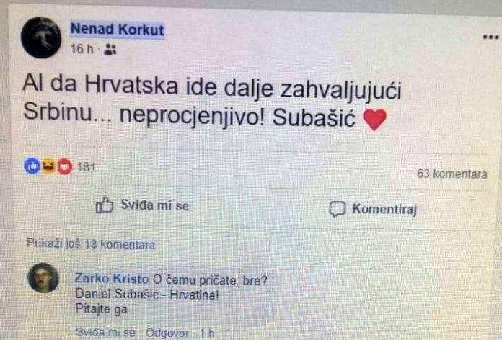Open Nenad Korkut's profile picture

[x=41, y=37]
